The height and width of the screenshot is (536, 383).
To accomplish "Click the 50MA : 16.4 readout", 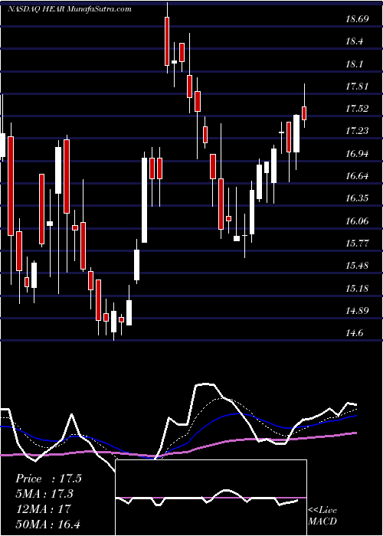I will [47, 524].
